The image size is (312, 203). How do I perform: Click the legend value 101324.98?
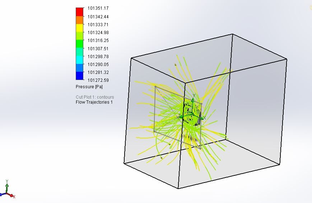(x=98, y=33)
